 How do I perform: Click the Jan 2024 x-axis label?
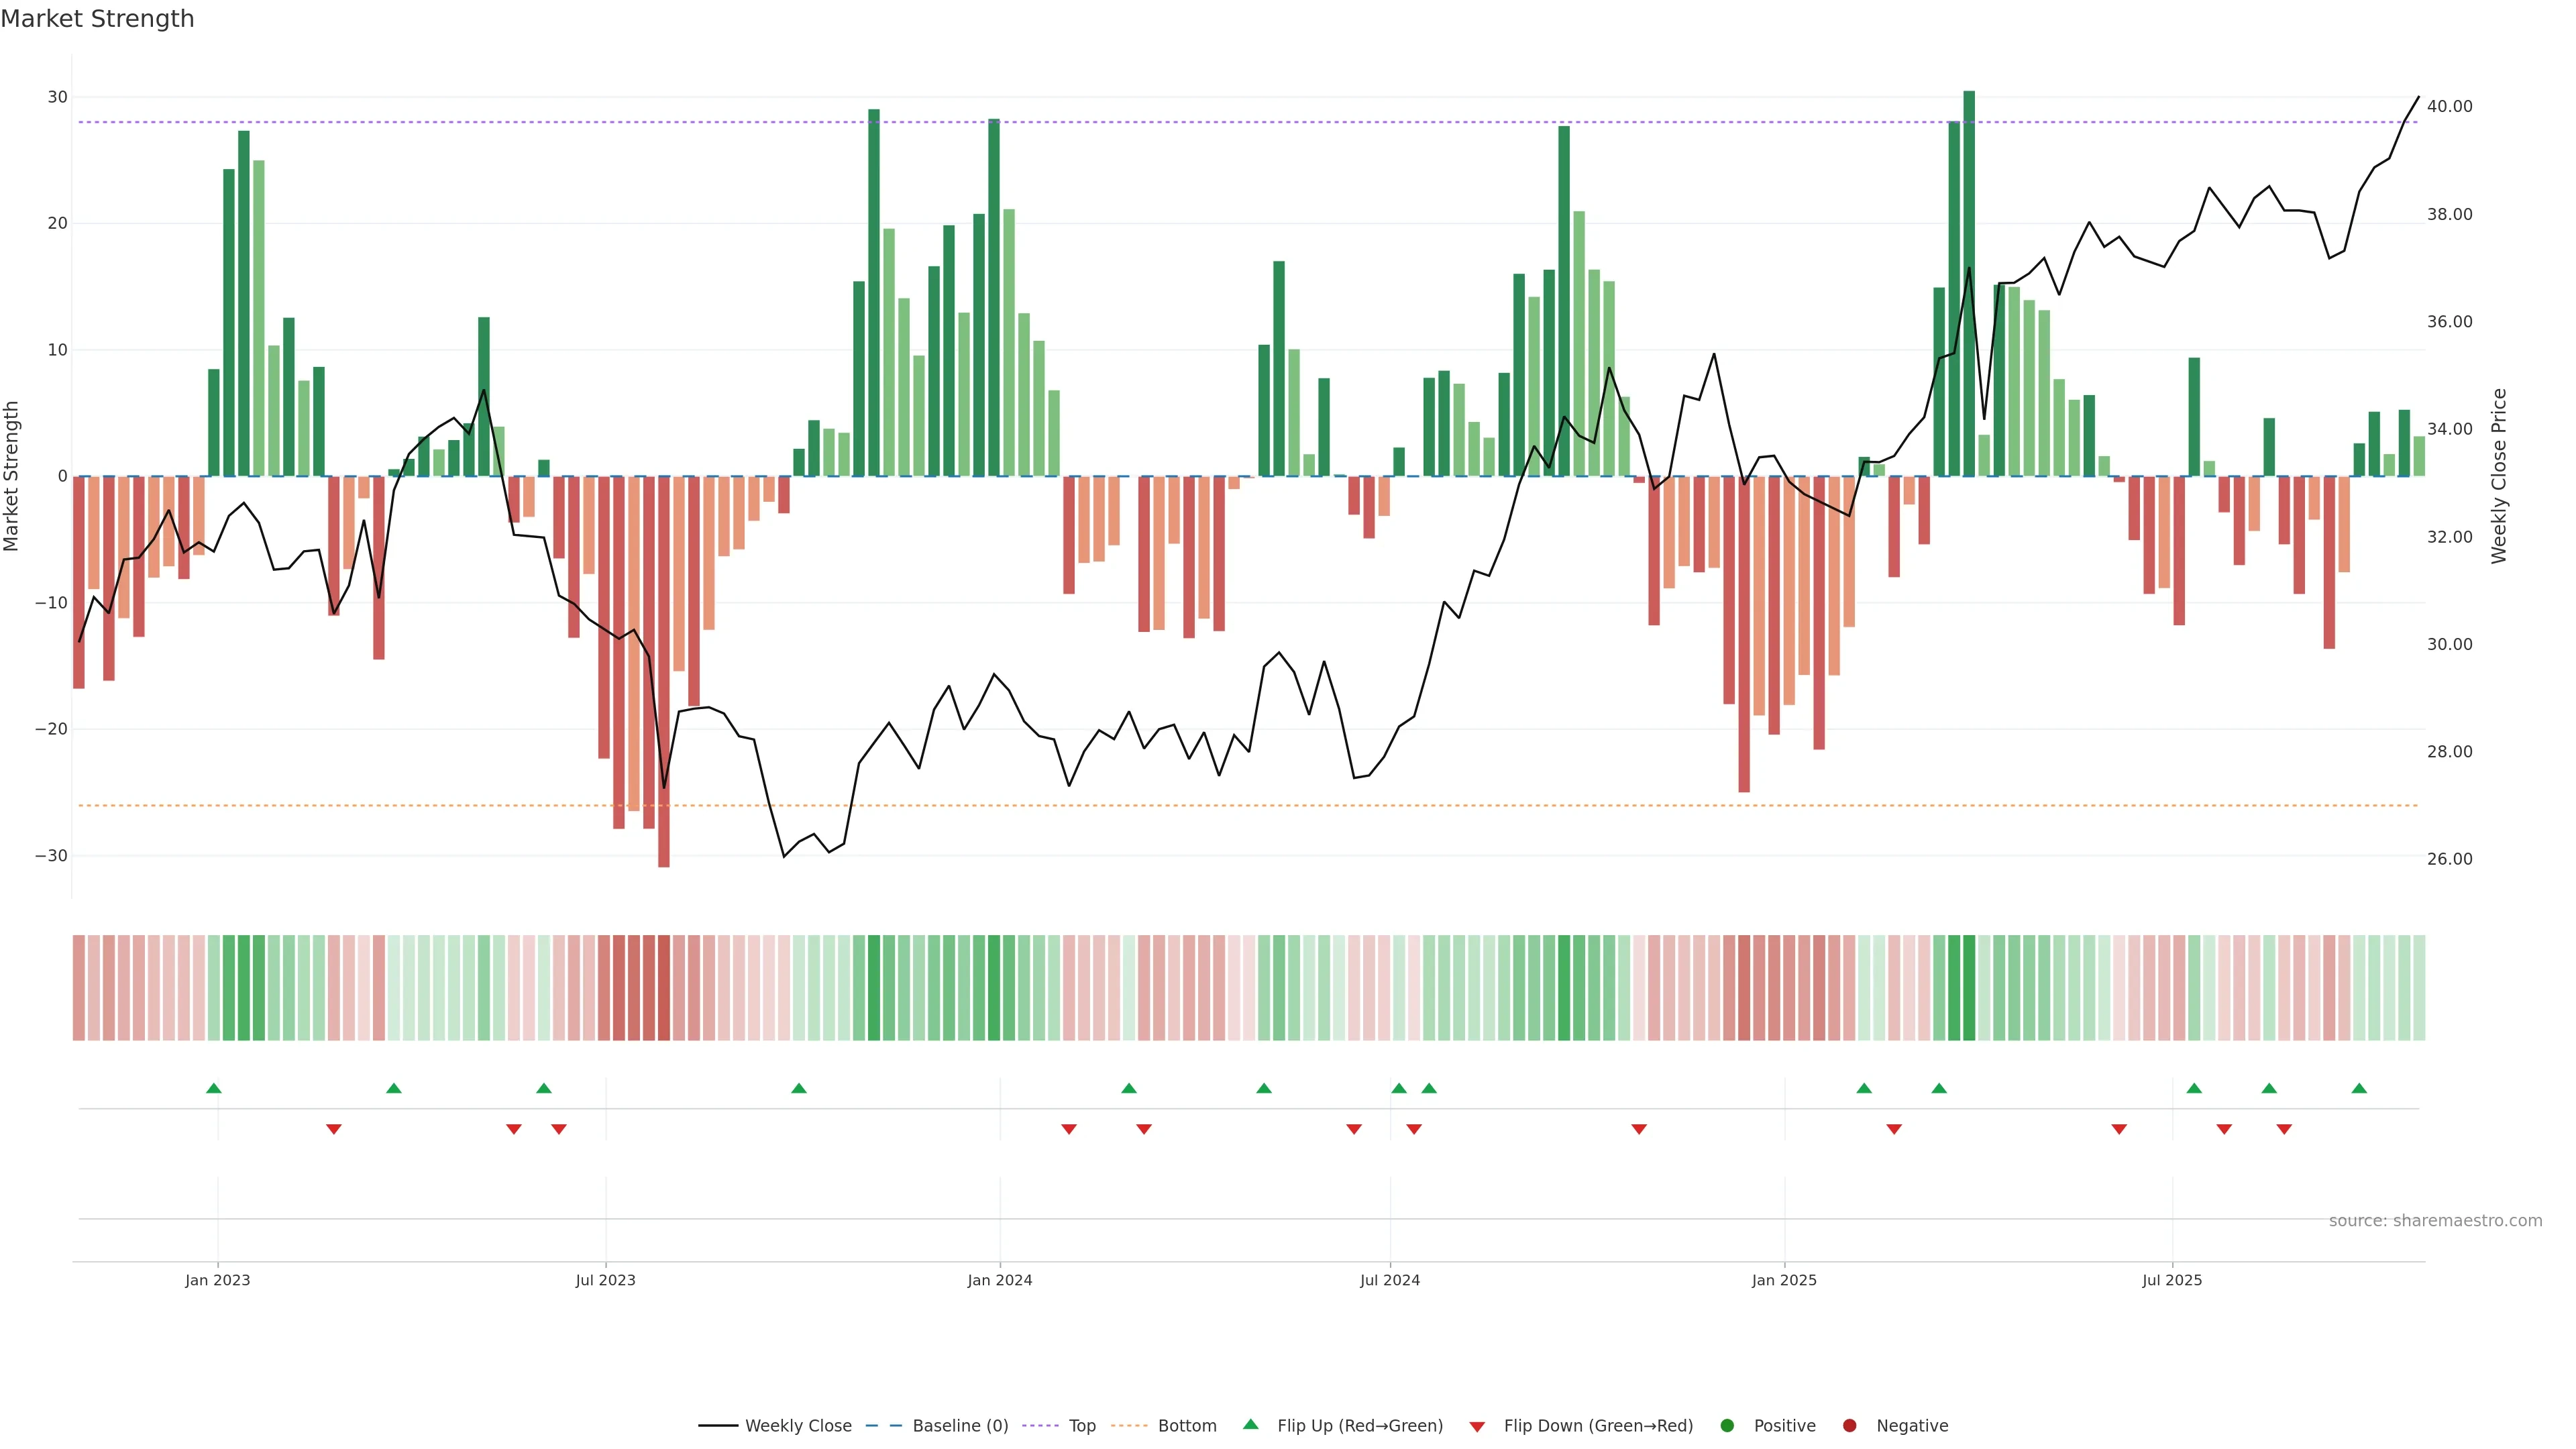[x=999, y=1280]
